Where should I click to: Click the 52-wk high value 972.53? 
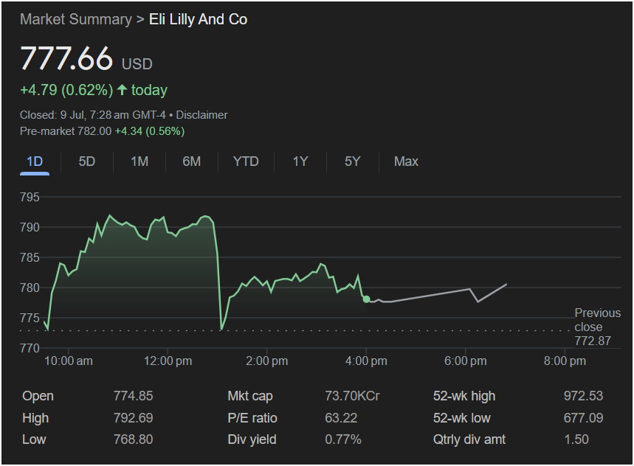pyautogui.click(x=584, y=396)
